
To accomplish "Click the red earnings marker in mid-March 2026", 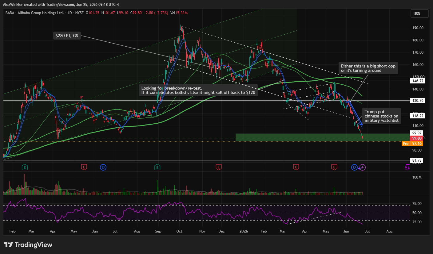I will tap(296, 167).
